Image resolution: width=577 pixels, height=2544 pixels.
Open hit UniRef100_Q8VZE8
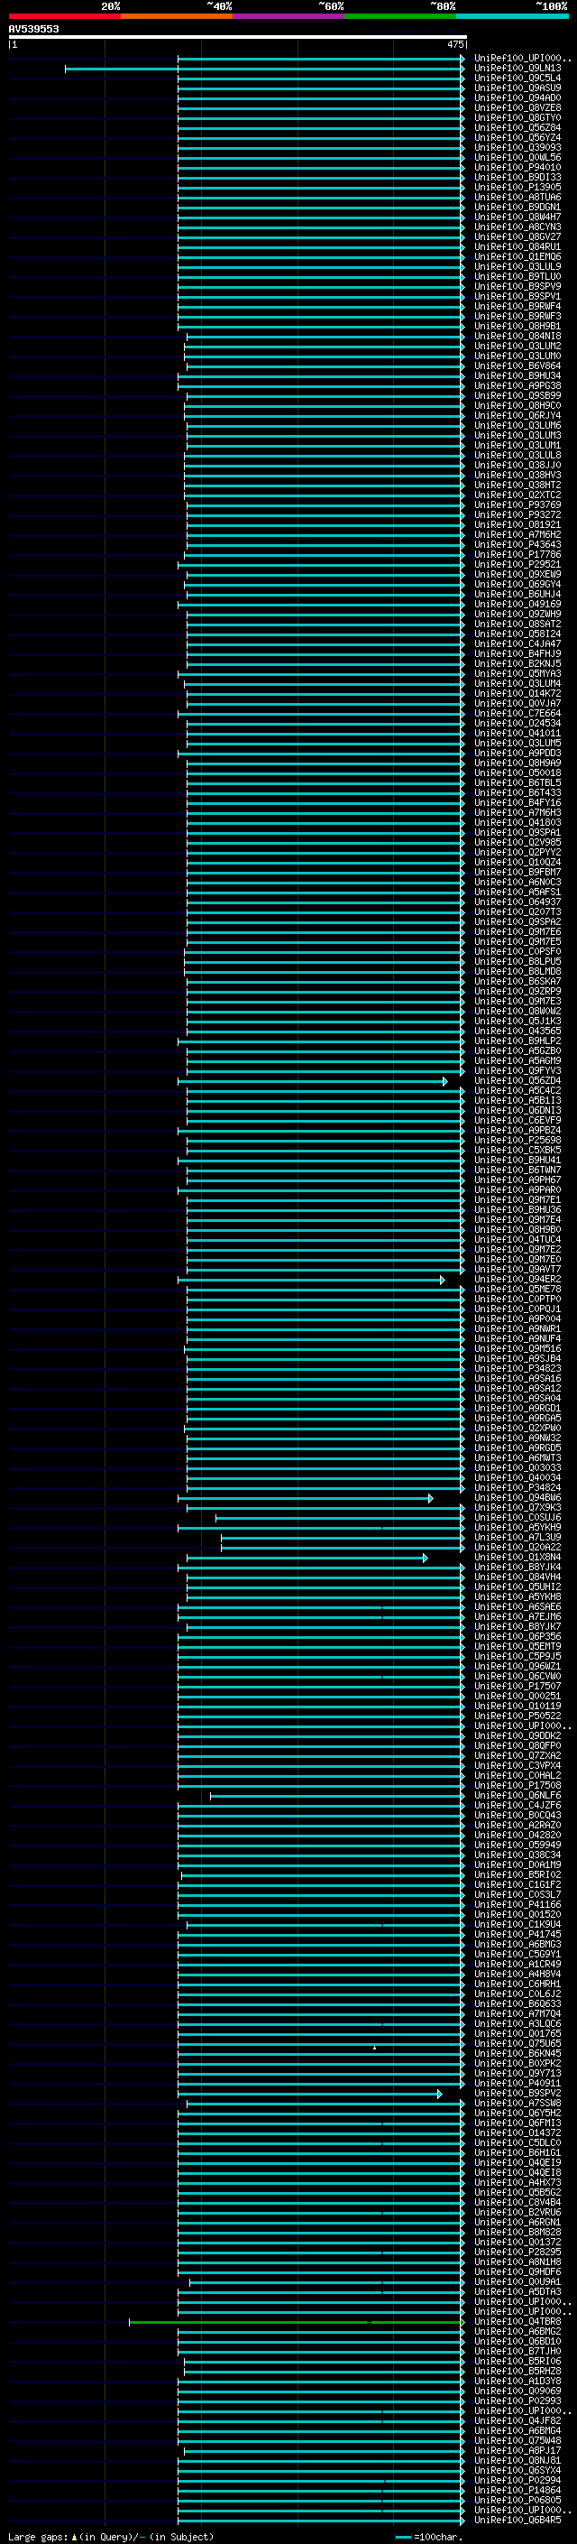[517, 107]
